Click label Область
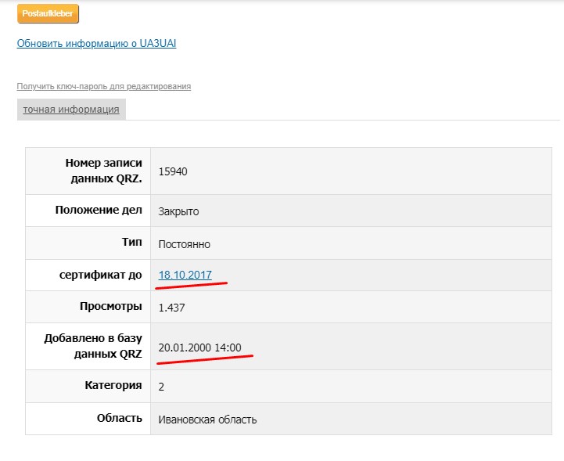564x461 pixels. click(120, 418)
